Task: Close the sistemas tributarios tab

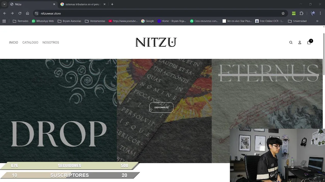Action: [104, 4]
